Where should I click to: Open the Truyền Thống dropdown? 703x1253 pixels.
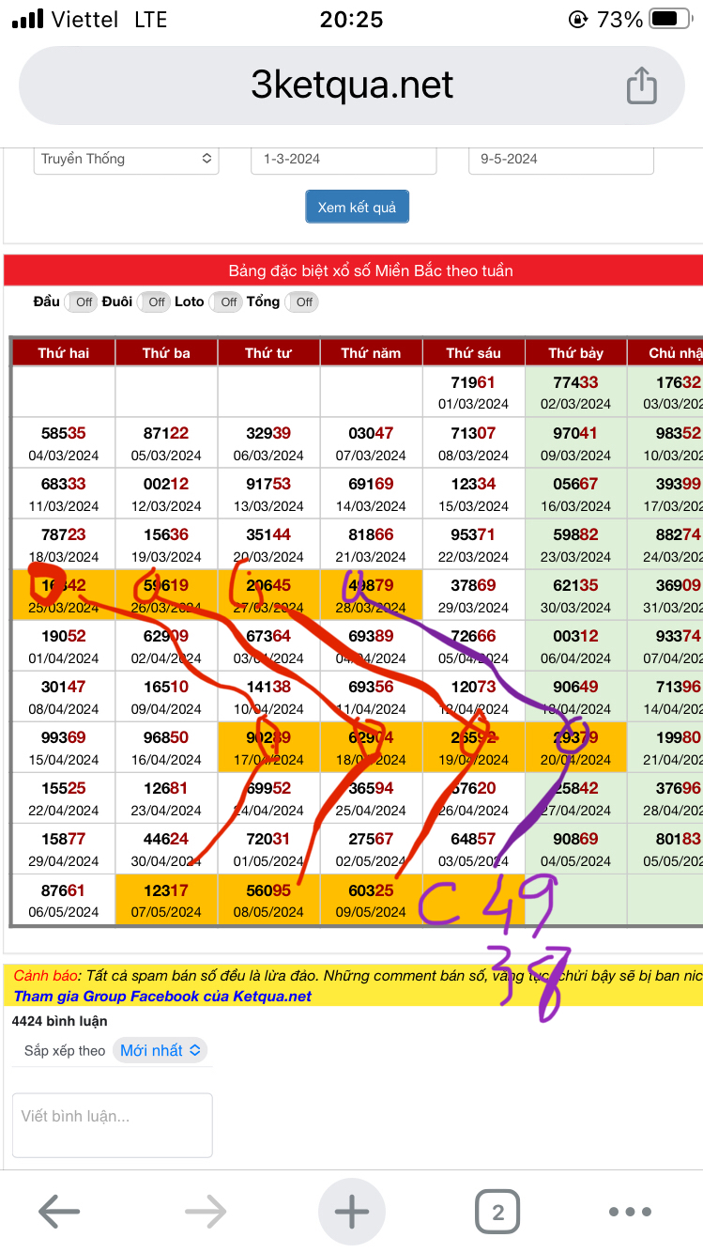[128, 160]
